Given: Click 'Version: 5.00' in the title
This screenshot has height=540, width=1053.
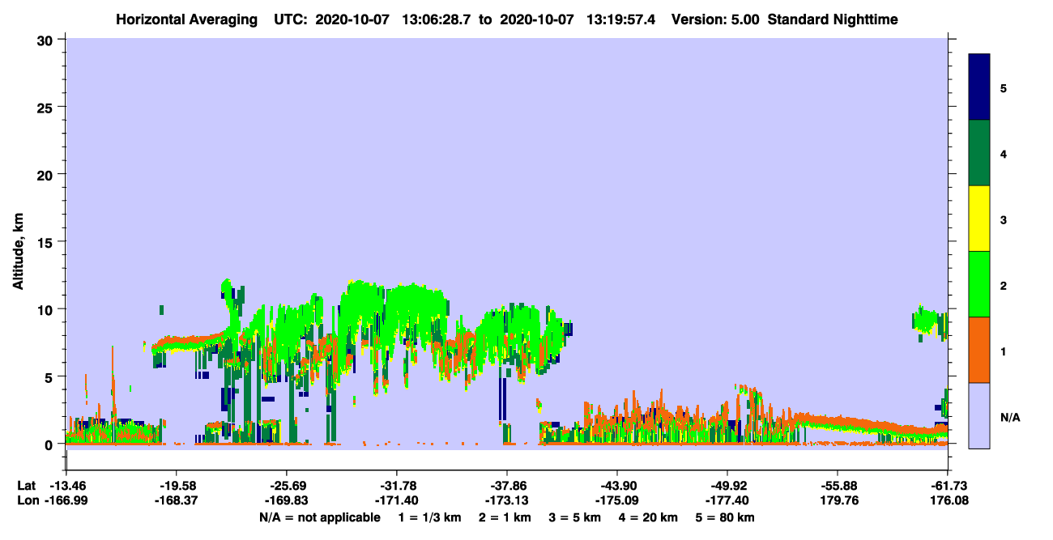Looking at the screenshot, I should [x=715, y=19].
